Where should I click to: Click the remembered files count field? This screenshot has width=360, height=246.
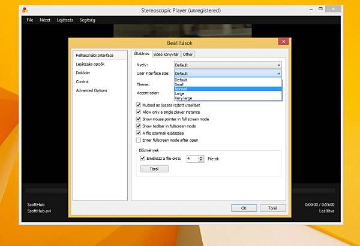pyautogui.click(x=193, y=159)
